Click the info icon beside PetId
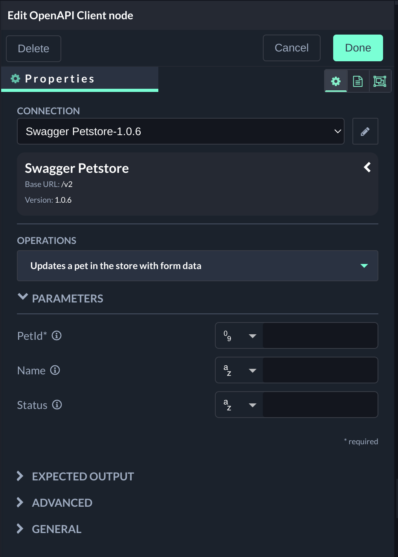This screenshot has width=398, height=557. click(57, 336)
